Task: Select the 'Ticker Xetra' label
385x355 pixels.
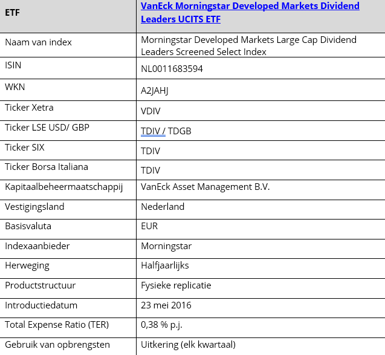Action: point(29,108)
